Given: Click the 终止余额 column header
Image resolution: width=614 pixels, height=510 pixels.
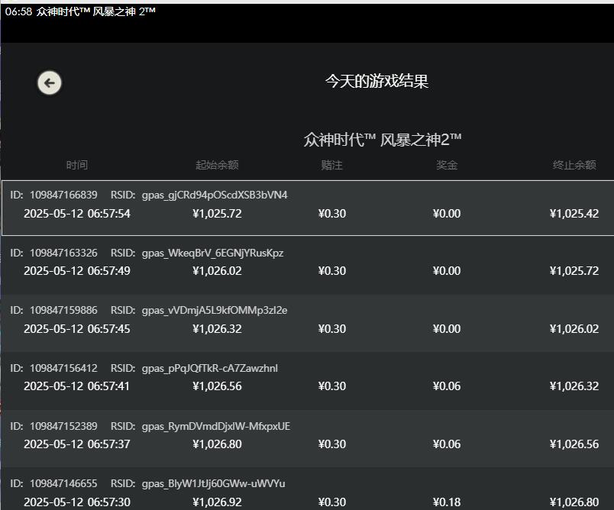Looking at the screenshot, I should tap(574, 165).
